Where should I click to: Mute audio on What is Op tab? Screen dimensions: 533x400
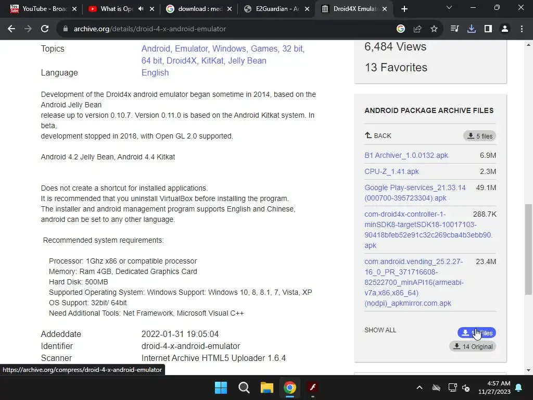coord(141,9)
